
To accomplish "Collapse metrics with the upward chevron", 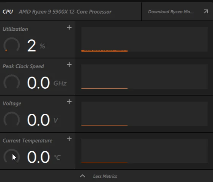I will pos(83,176).
